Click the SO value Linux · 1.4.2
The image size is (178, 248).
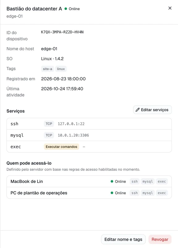click(52, 59)
